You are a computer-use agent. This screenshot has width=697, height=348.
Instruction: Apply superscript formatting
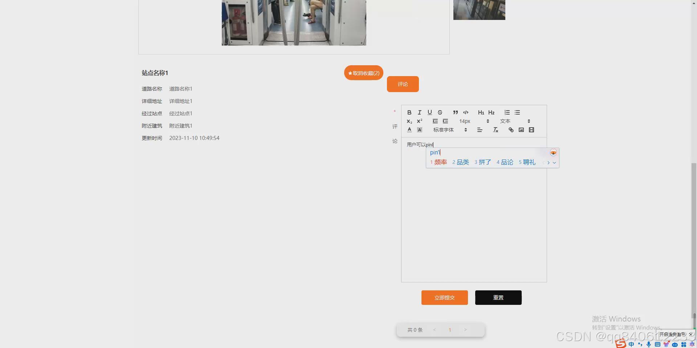pyautogui.click(x=419, y=121)
